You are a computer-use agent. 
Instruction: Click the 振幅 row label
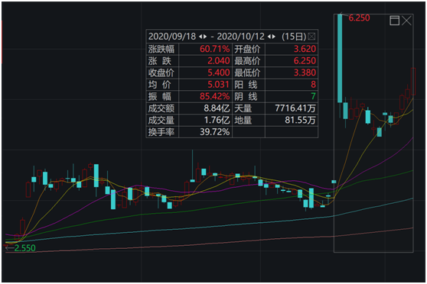pyautogui.click(x=160, y=96)
